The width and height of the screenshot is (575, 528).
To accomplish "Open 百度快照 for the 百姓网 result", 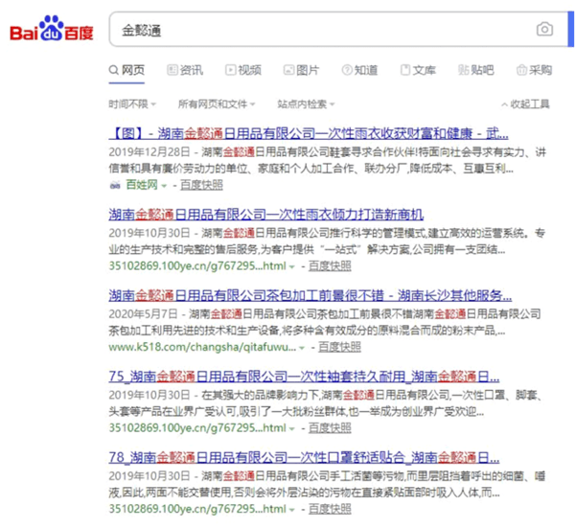I will 201,185.
